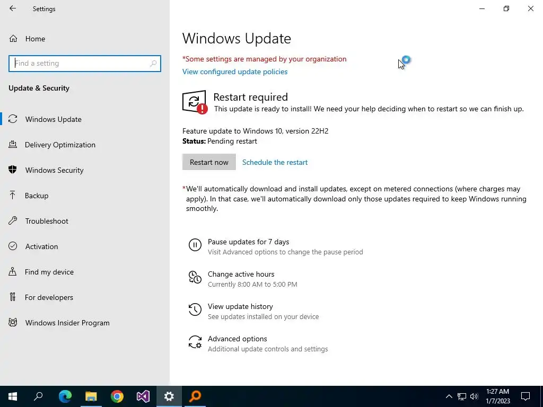Select Windows Update menu label
Image resolution: width=543 pixels, height=407 pixels.
54,119
